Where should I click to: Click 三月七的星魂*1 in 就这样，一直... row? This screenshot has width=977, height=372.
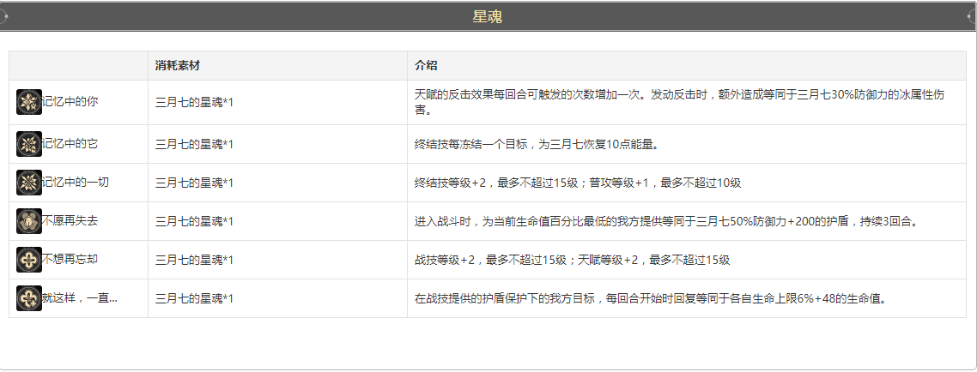pyautogui.click(x=194, y=298)
